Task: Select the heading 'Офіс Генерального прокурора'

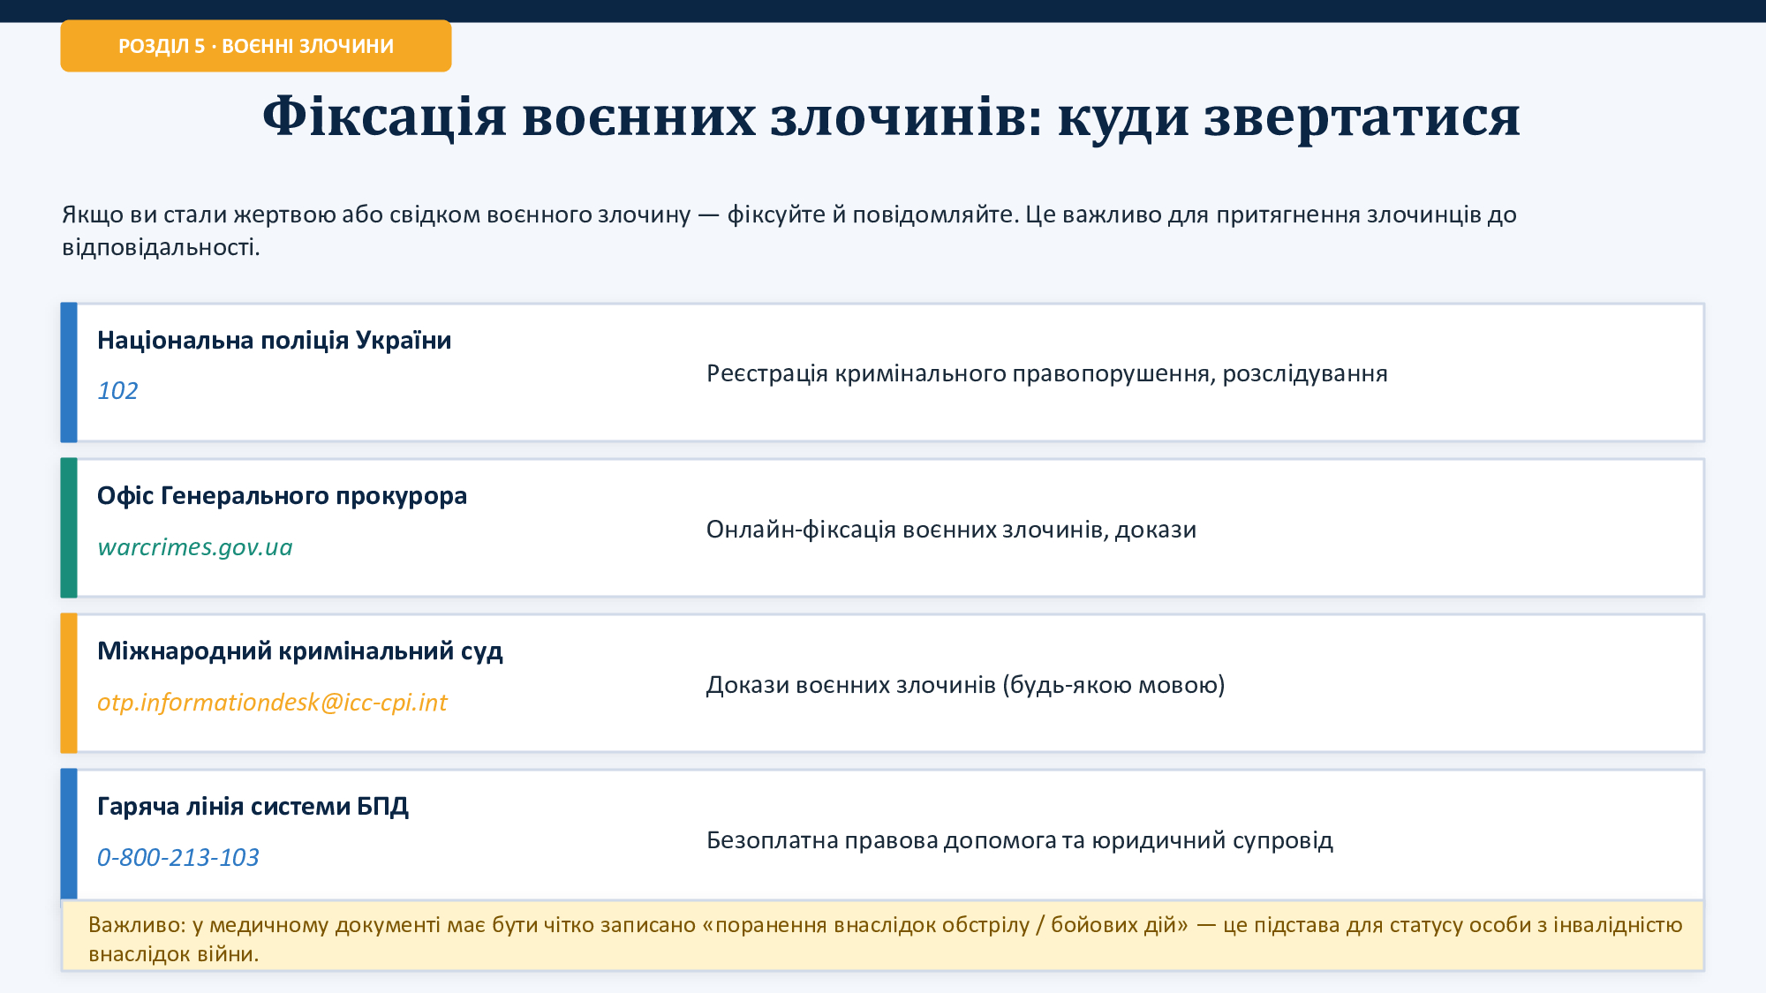Action: coord(282,495)
